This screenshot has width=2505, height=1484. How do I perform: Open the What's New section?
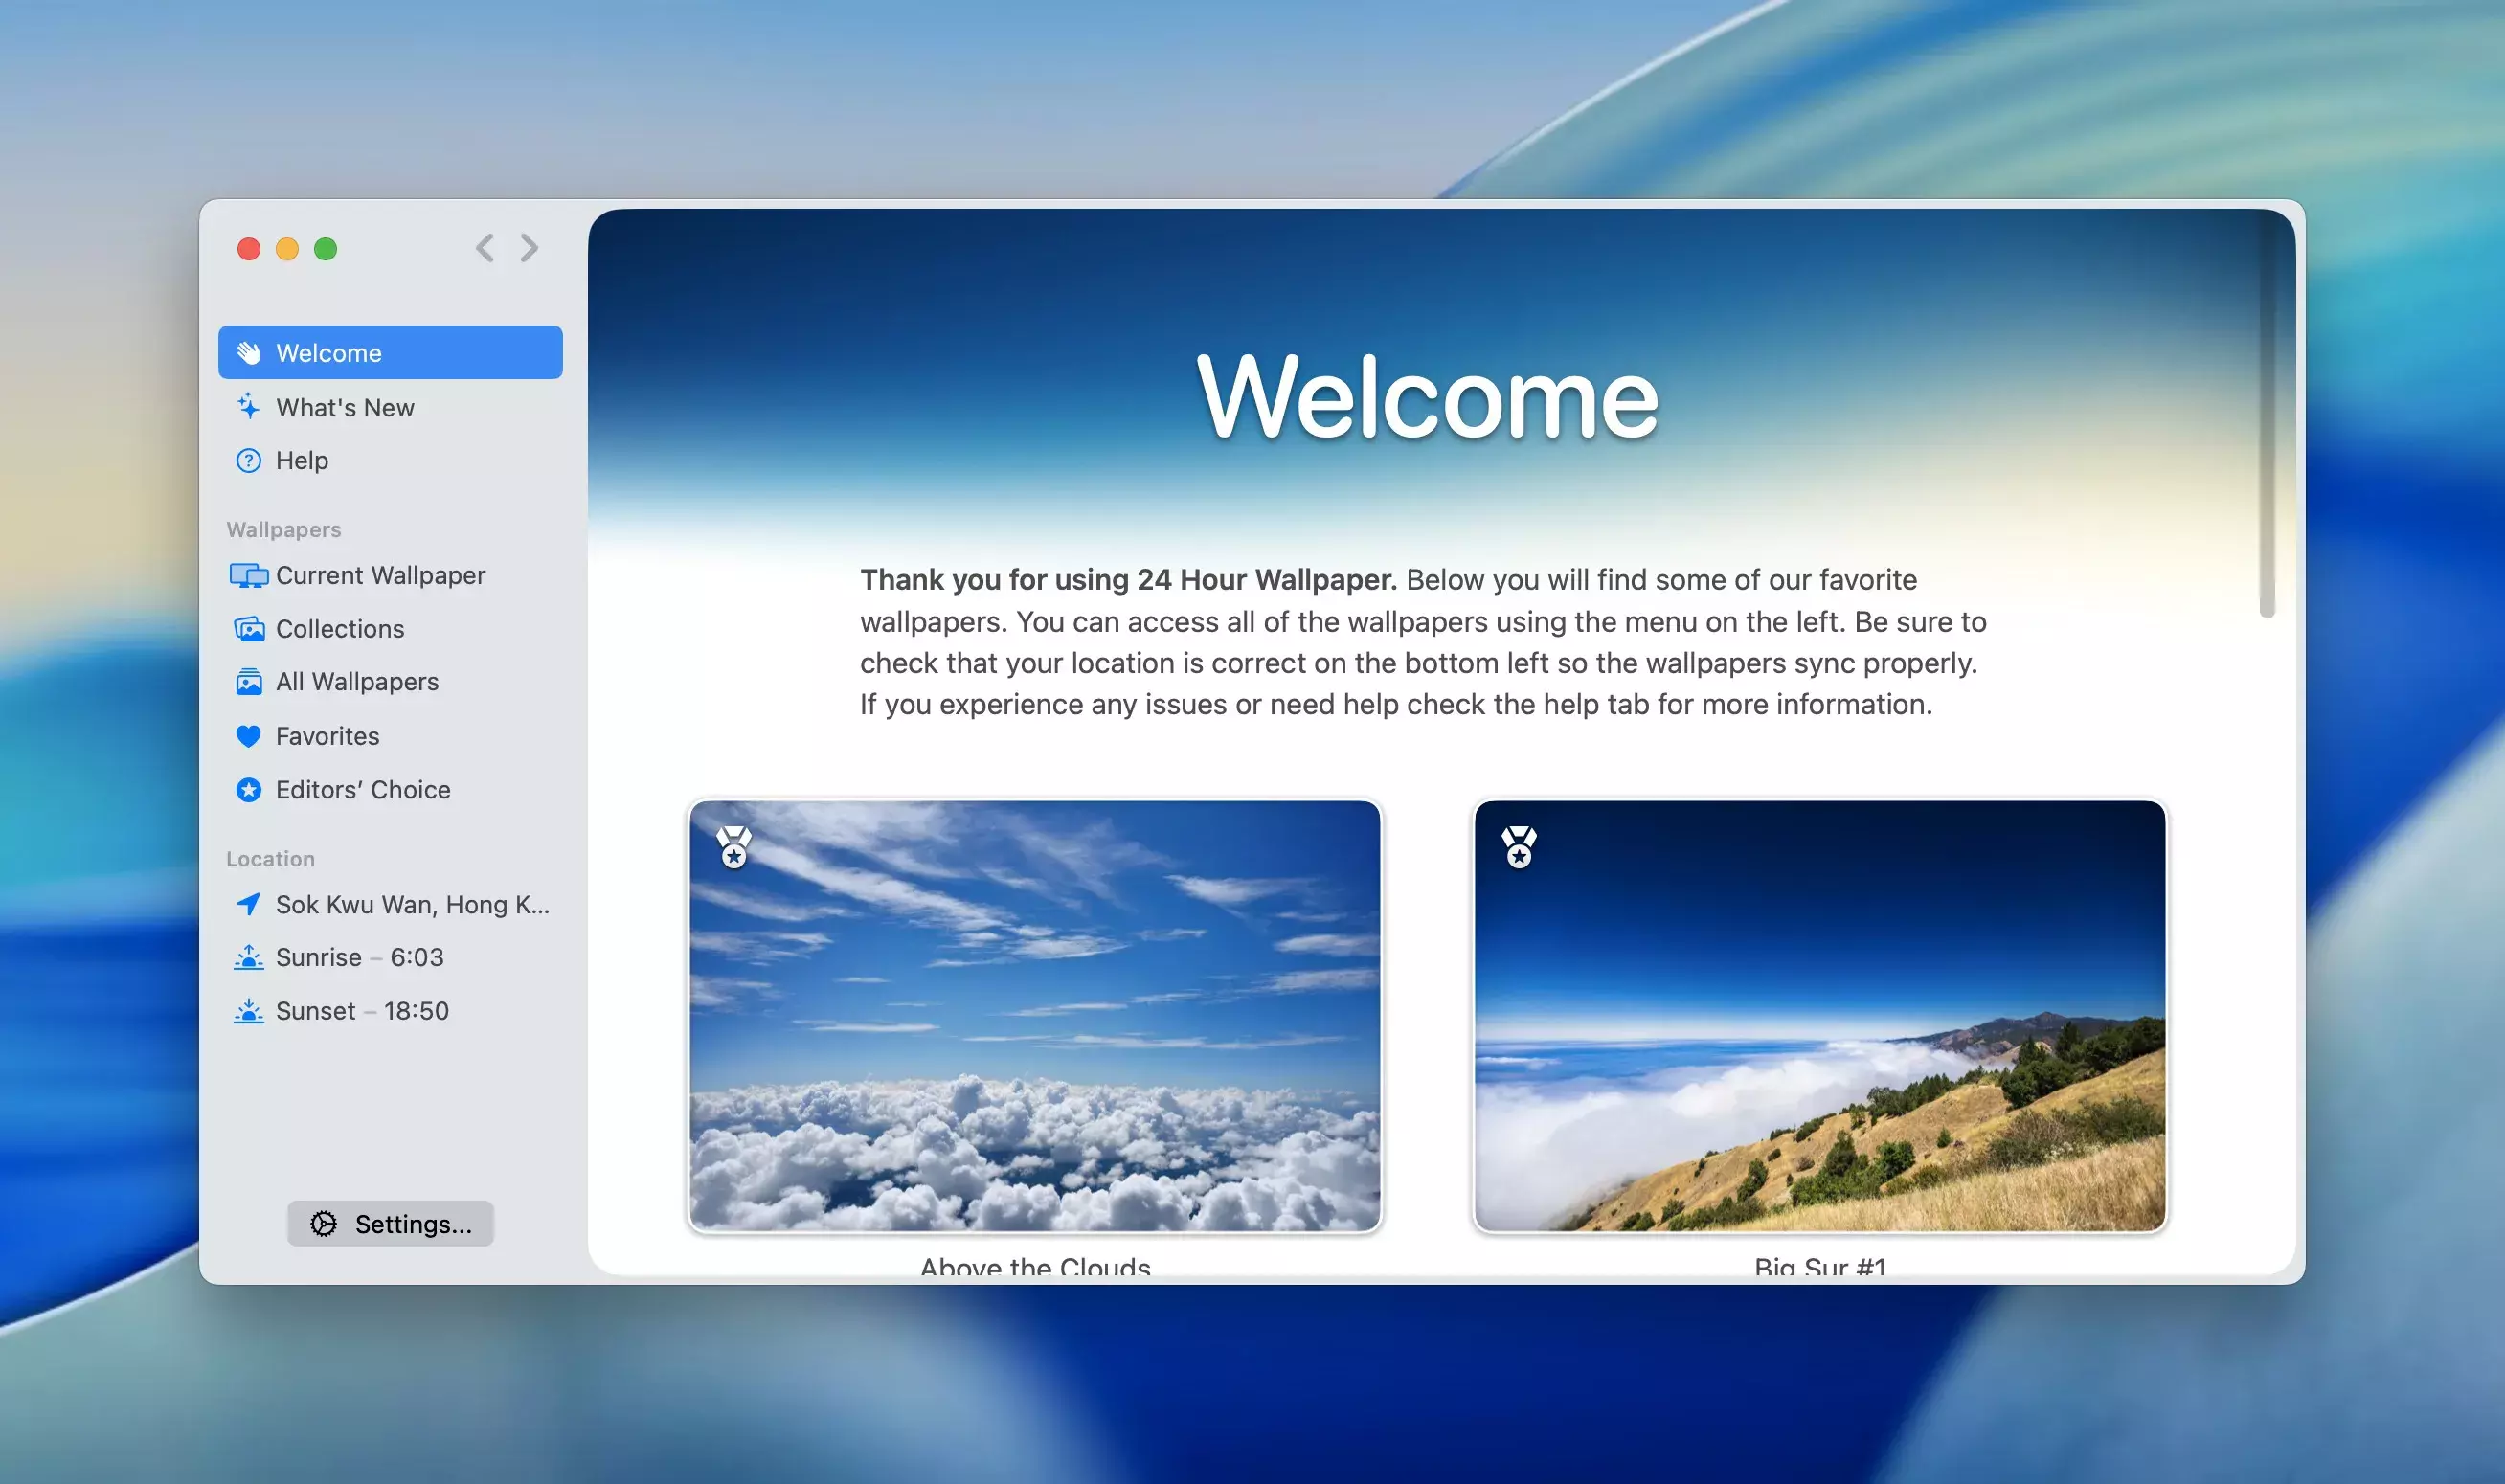pyautogui.click(x=345, y=407)
